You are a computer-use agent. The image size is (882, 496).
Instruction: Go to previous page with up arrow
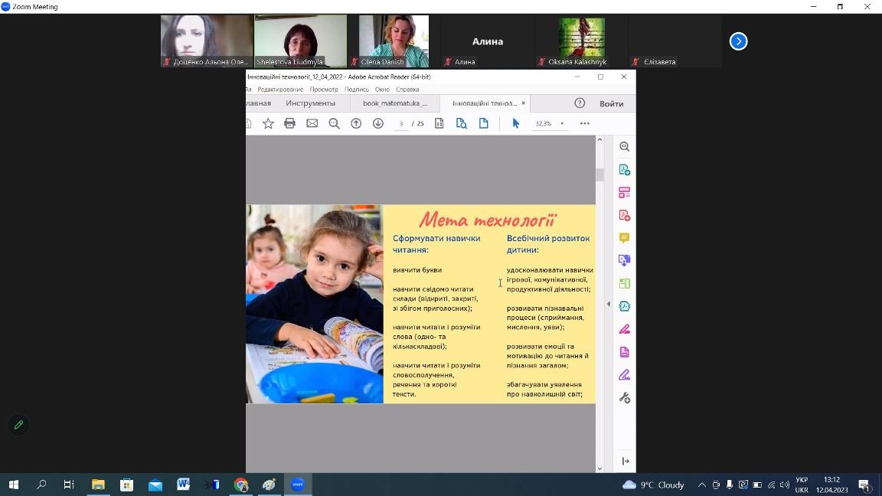tap(356, 123)
